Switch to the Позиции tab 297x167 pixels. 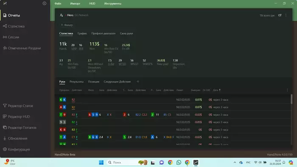[x=94, y=82]
